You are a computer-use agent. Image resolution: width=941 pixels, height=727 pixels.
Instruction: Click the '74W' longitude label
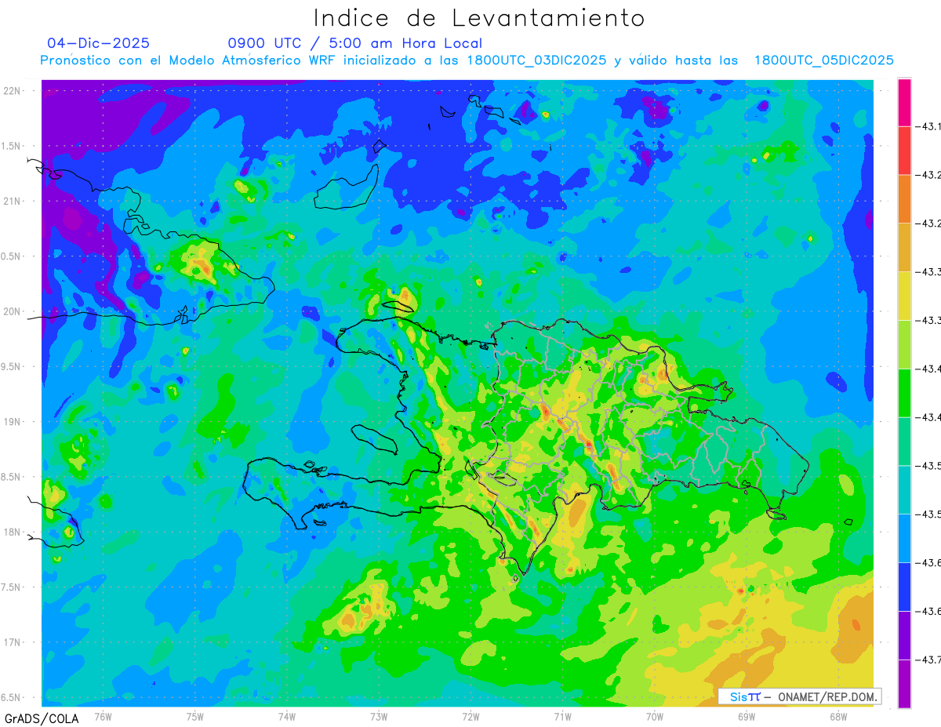coord(287,716)
